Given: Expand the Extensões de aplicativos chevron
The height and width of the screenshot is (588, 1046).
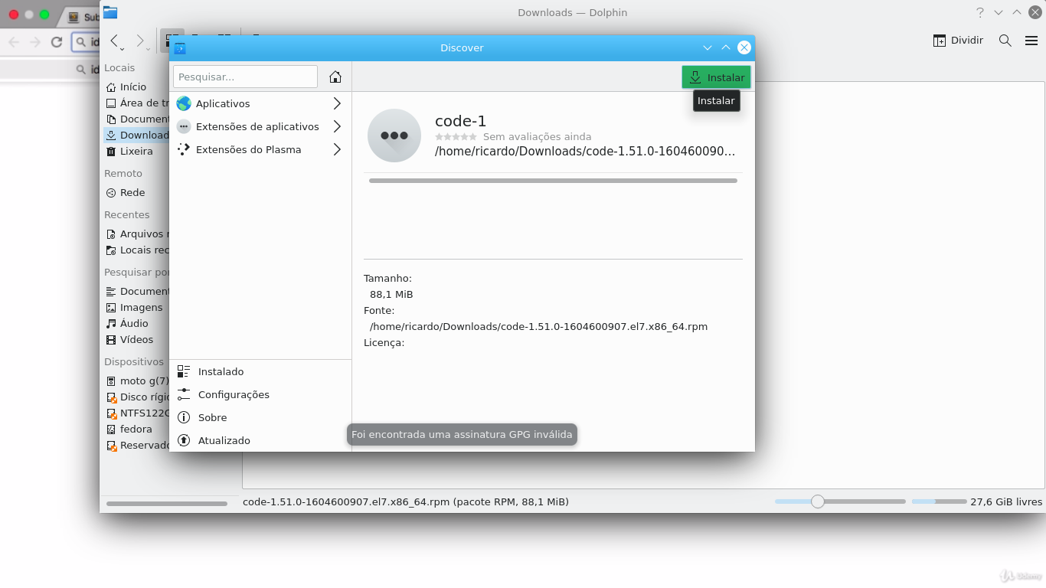Looking at the screenshot, I should [x=337, y=126].
